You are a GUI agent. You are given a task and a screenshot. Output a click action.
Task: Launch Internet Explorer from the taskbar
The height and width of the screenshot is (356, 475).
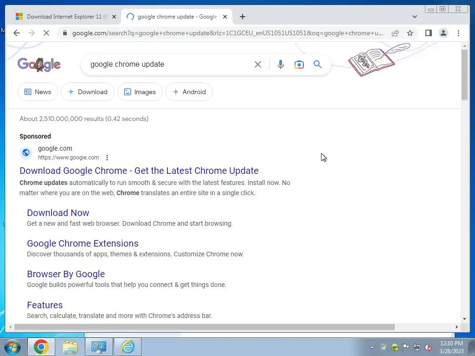pos(128,347)
